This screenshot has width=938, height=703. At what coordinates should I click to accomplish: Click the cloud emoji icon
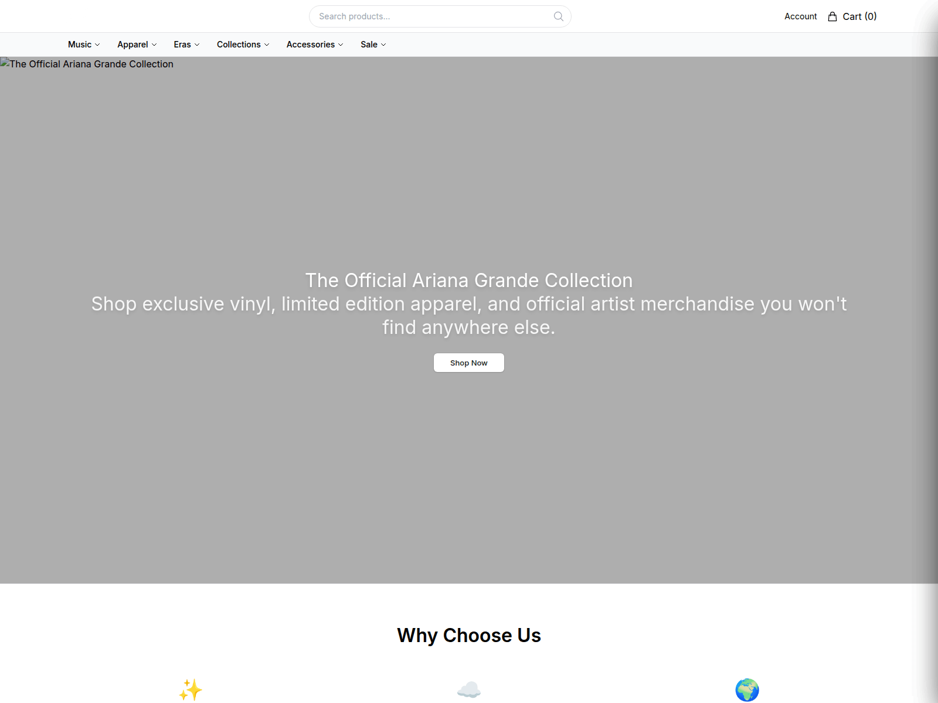point(469,690)
